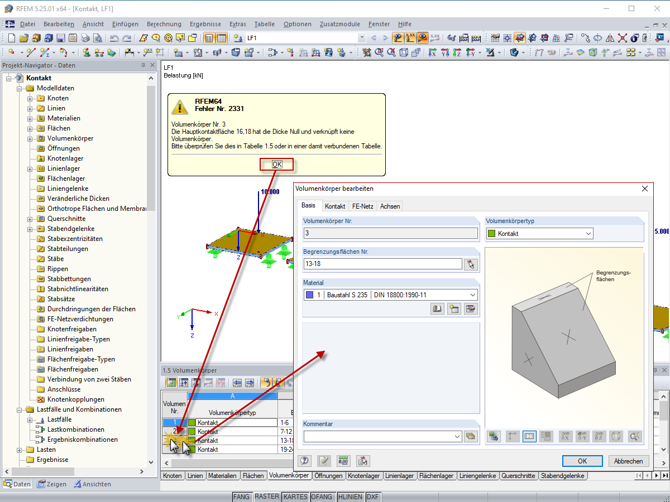
Task: Click the comment picker icon
Action: (x=471, y=436)
